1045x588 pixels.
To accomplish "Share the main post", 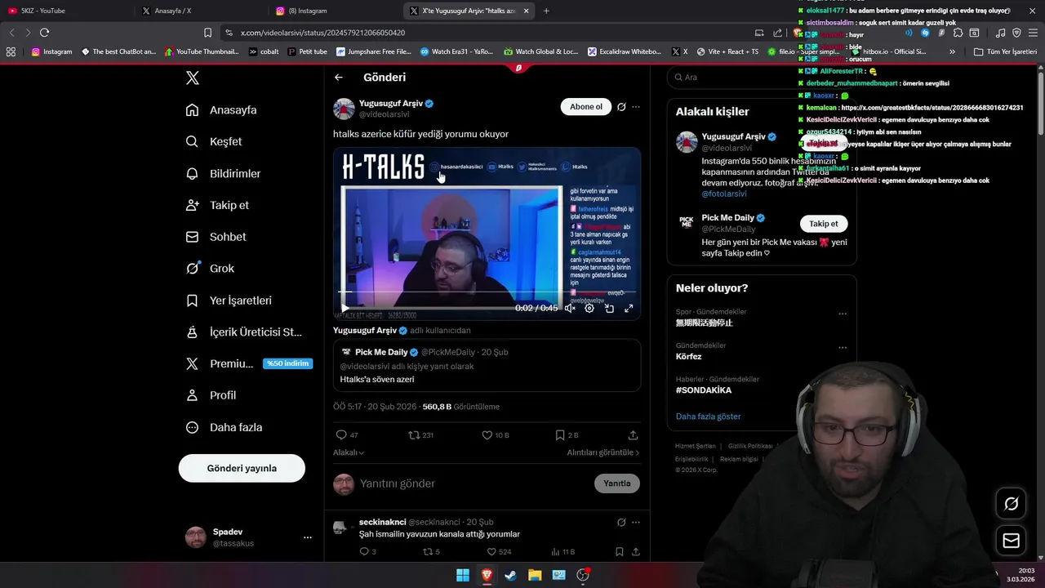I will (633, 435).
